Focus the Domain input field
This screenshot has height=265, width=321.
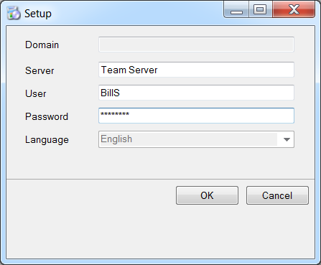(x=196, y=45)
